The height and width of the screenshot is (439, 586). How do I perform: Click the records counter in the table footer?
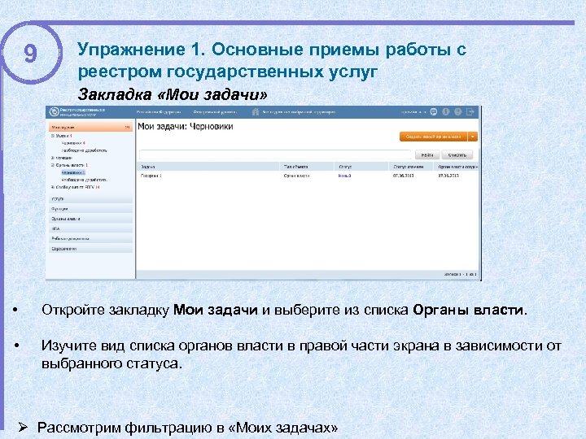tap(461, 275)
